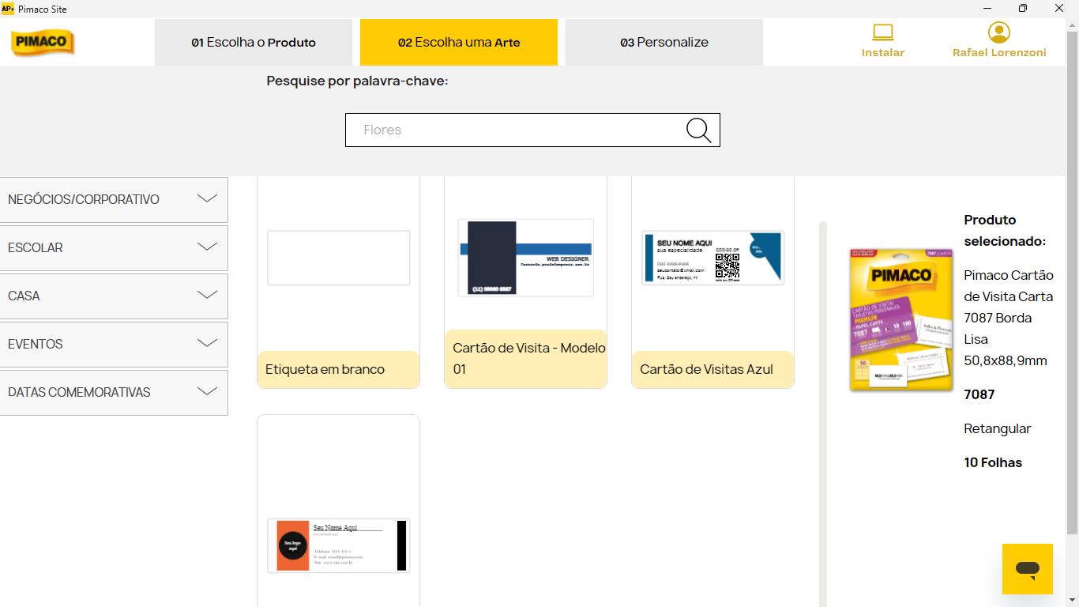The height and width of the screenshot is (607, 1079).
Task: Choose the Etiqueta em branco template
Action: 338,258
